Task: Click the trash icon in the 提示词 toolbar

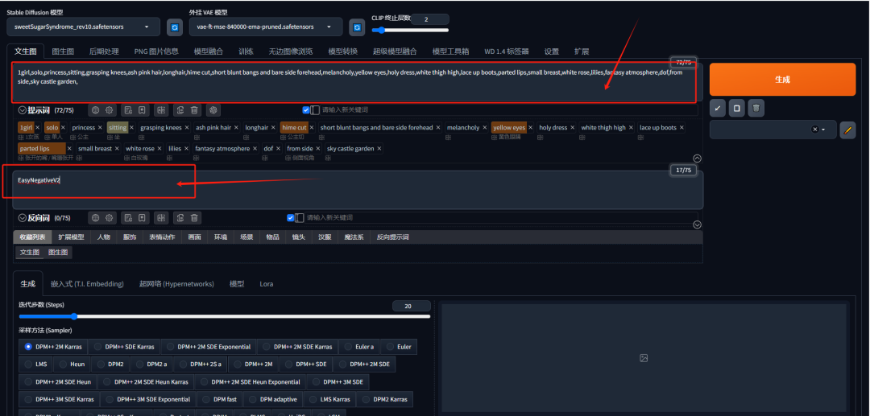Action: (x=194, y=109)
